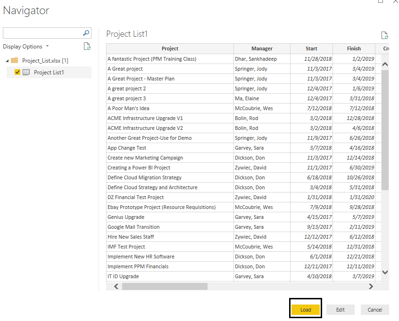The image size is (399, 321).
Task: Click the vertical scrollbar thumb
Action: (385, 129)
